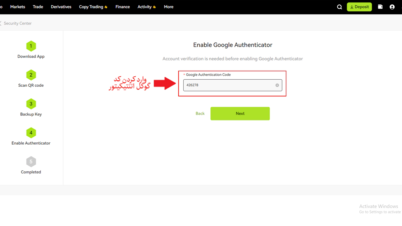Expand the More menu
The width and height of the screenshot is (402, 226).
tap(169, 7)
